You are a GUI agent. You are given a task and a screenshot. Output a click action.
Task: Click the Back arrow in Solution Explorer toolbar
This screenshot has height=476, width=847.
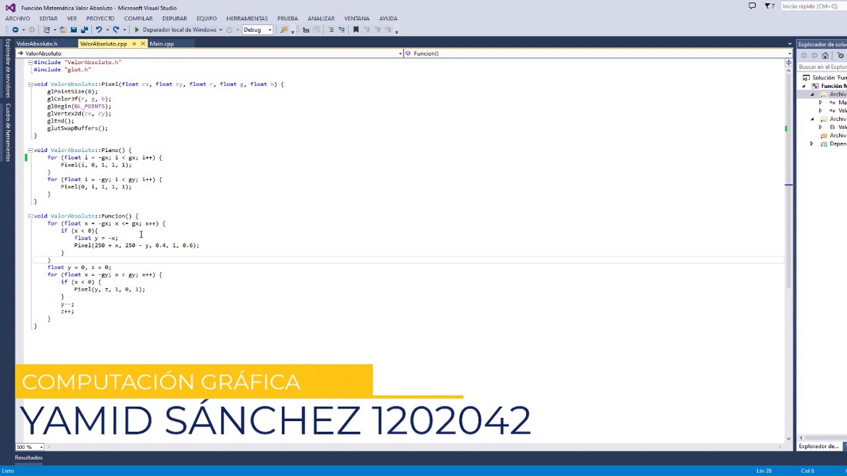(x=804, y=56)
